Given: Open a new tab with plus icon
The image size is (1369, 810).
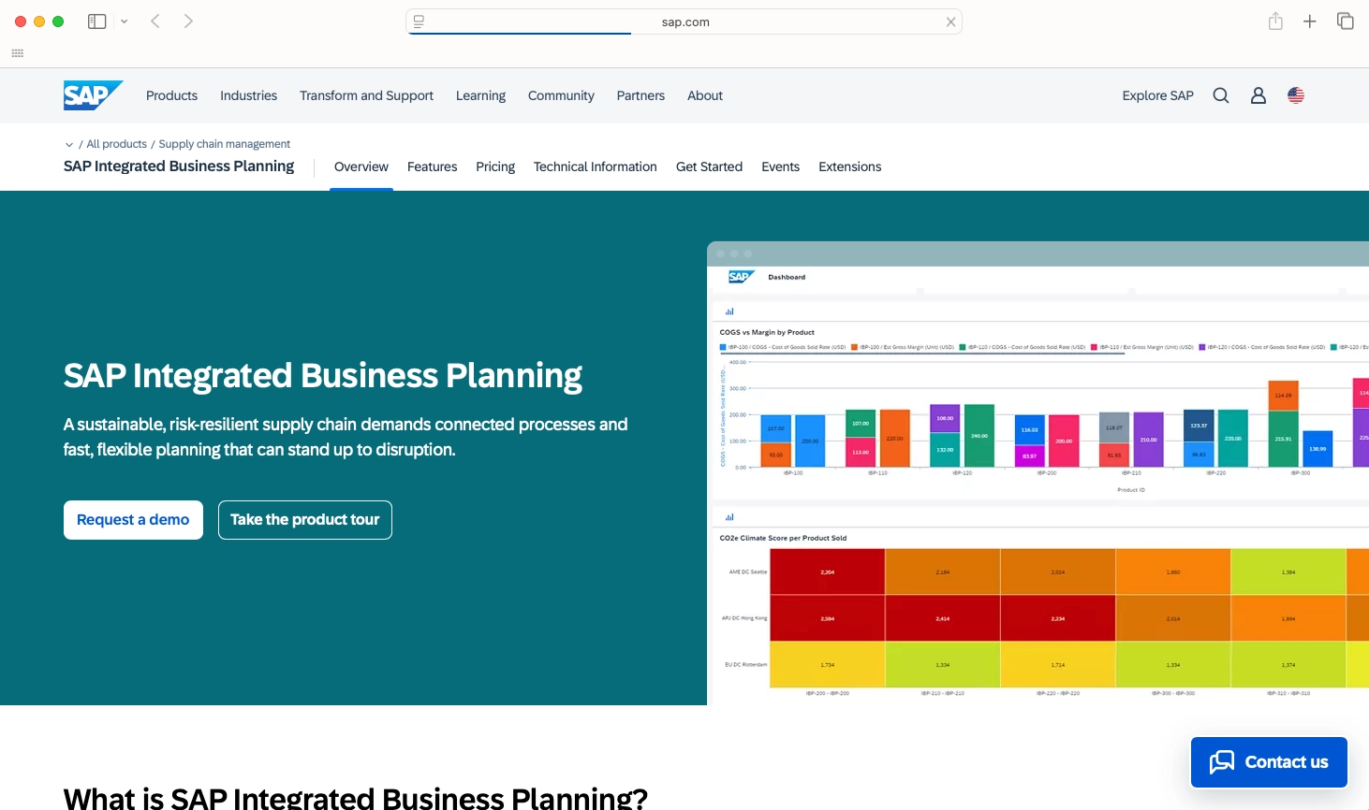Looking at the screenshot, I should (x=1310, y=22).
